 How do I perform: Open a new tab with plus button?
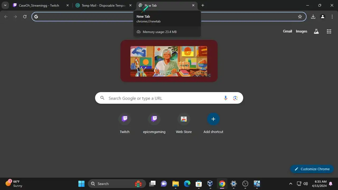(203, 5)
